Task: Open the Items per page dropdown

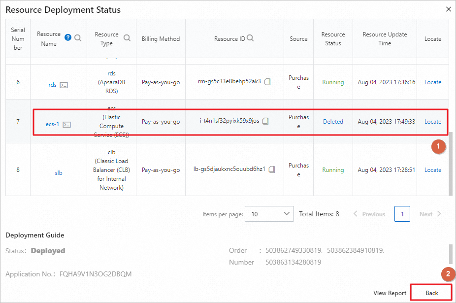Action: pos(269,214)
